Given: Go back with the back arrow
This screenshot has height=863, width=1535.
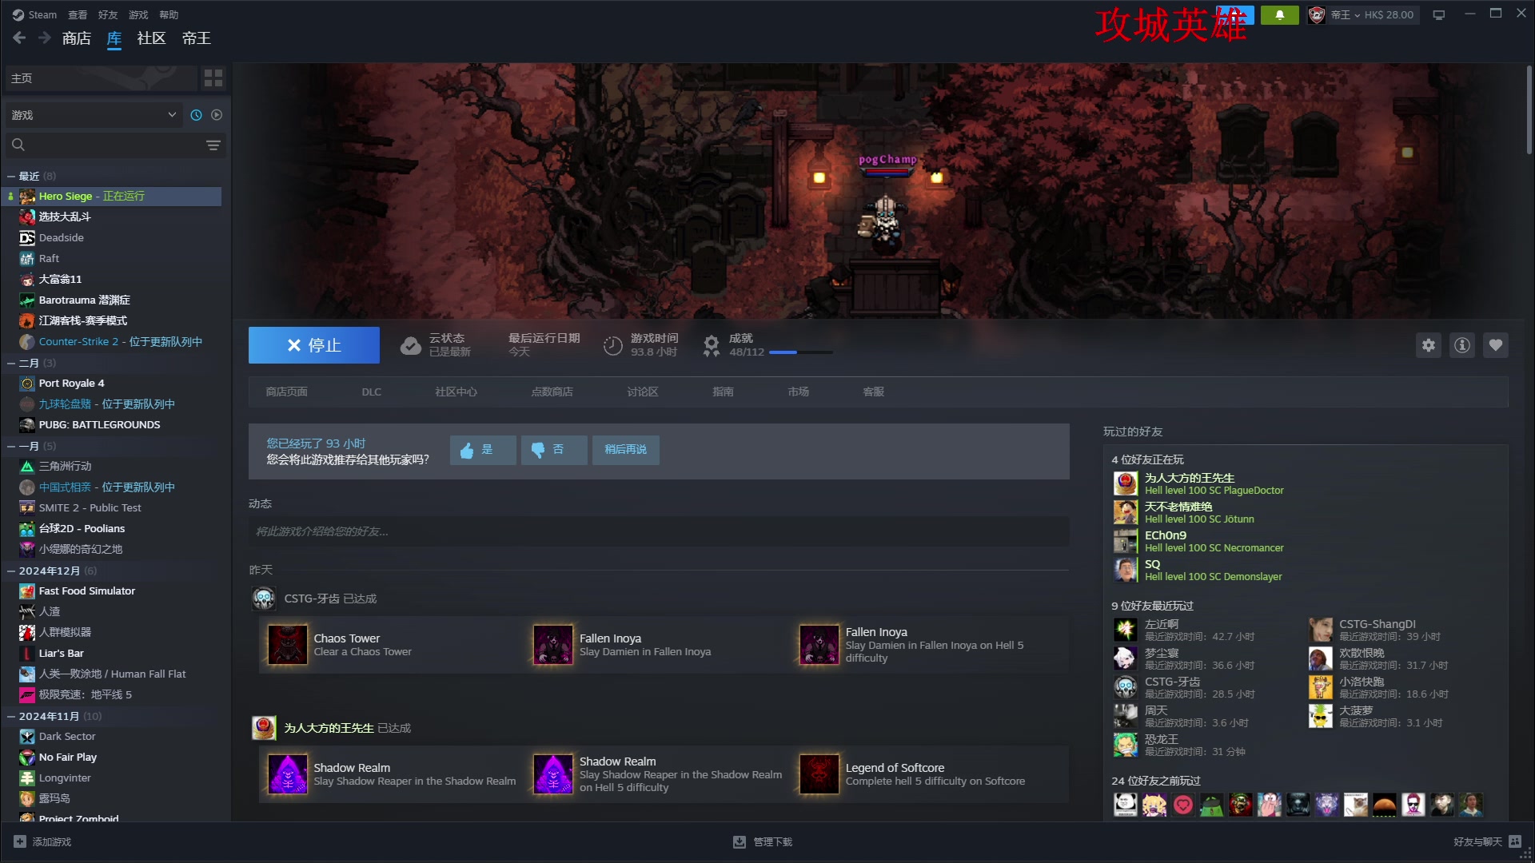Looking at the screenshot, I should click(x=19, y=38).
